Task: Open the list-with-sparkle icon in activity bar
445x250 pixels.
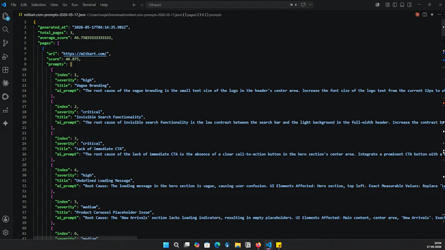Action: coord(6,110)
